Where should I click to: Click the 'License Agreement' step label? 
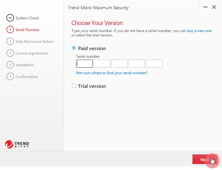tap(32, 53)
